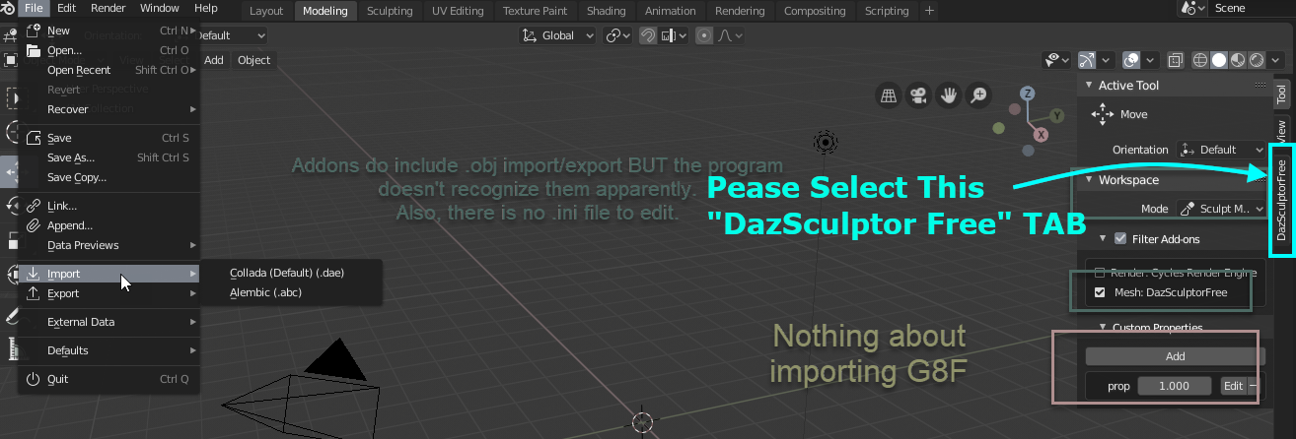Select solid viewport shading
This screenshot has width=1296, height=439.
point(1219,60)
